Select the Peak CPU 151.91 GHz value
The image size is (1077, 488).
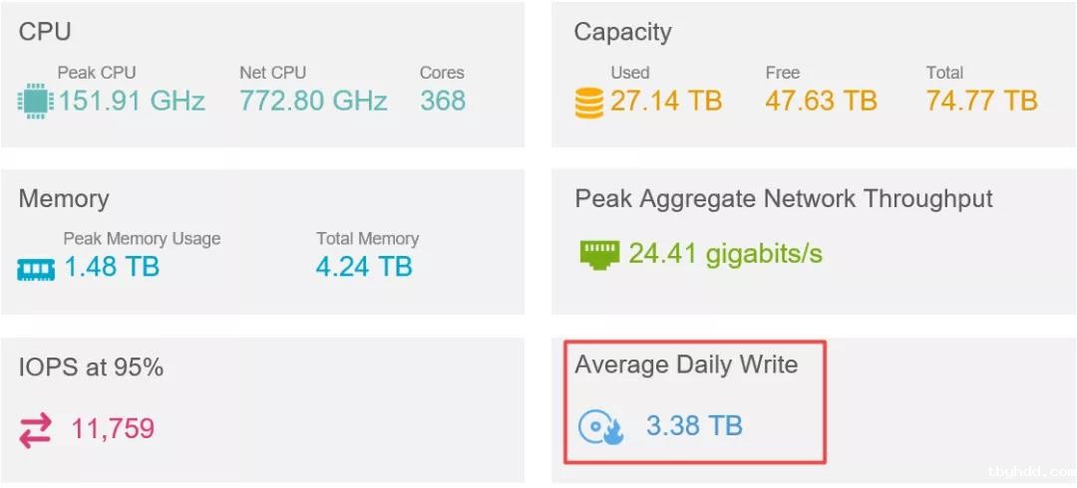[x=132, y=101]
